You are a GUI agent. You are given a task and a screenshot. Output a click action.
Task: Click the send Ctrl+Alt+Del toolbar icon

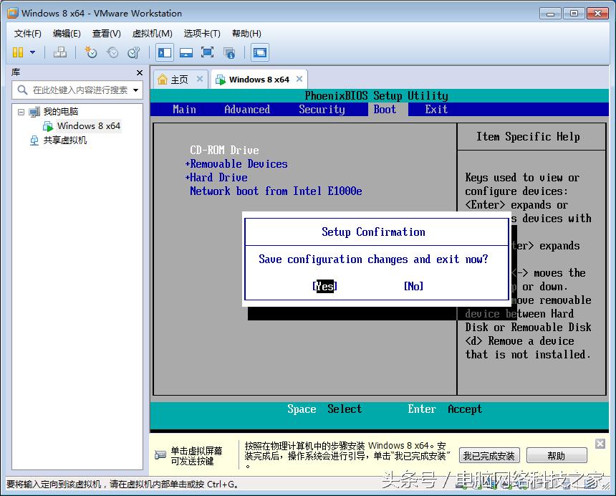60,52
